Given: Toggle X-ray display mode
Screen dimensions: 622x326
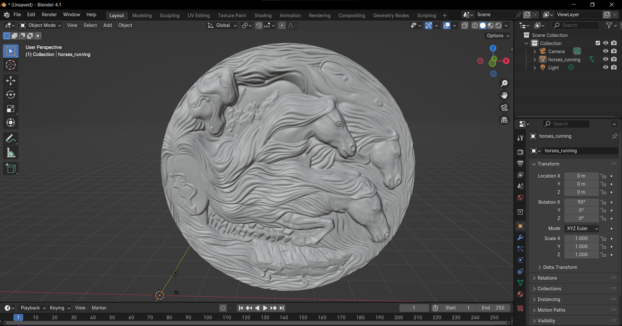Looking at the screenshot, I should (464, 26).
